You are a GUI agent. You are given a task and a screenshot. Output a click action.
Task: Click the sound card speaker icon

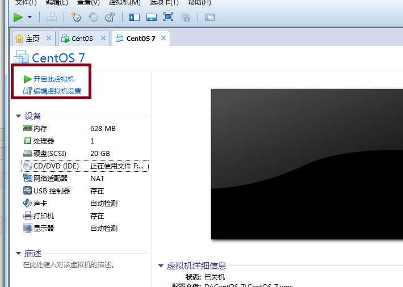pyautogui.click(x=27, y=203)
